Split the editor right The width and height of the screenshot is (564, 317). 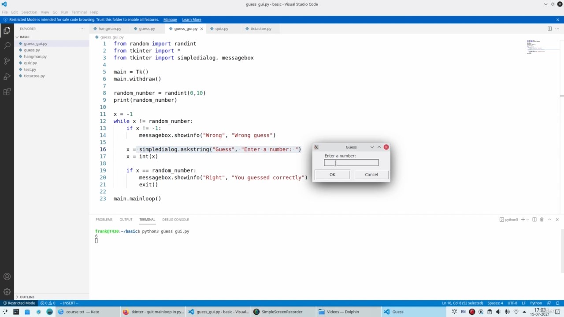tap(549, 29)
